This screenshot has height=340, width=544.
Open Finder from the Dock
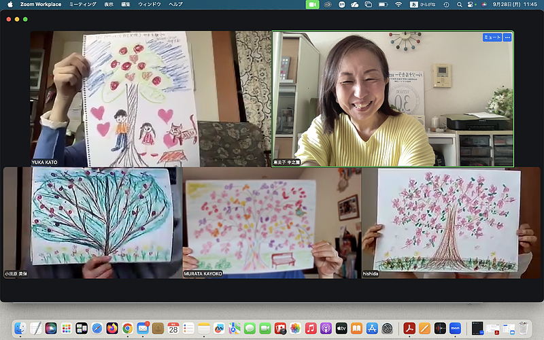(x=20, y=328)
